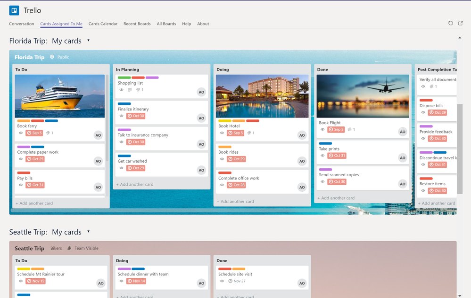Click the green label on Shopping list card

124,78
